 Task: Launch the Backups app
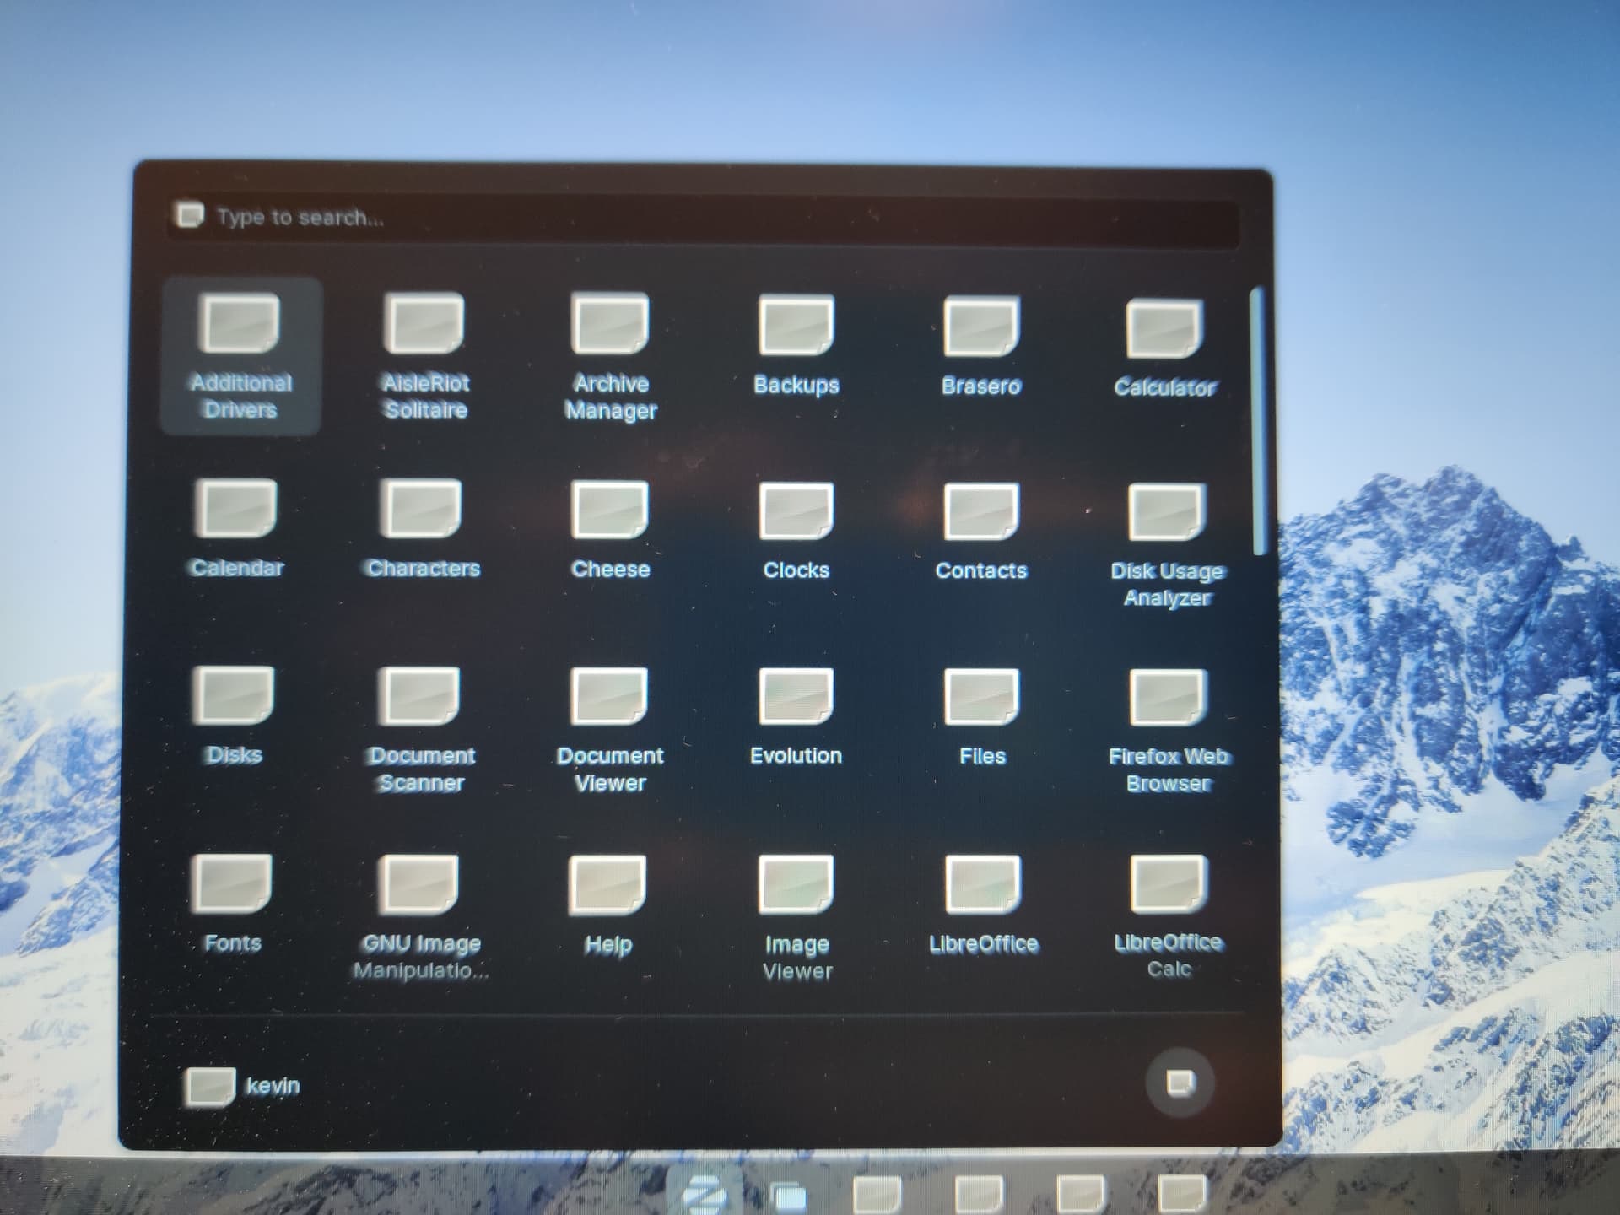coord(796,346)
